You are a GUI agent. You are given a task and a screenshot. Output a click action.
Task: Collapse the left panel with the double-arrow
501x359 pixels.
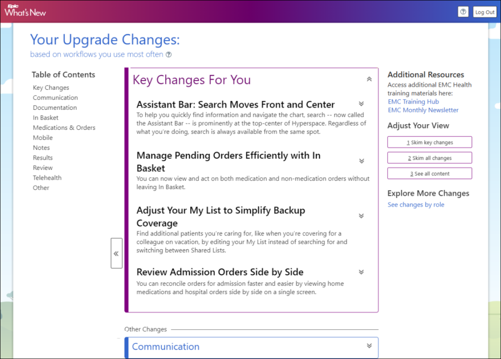coord(116,253)
